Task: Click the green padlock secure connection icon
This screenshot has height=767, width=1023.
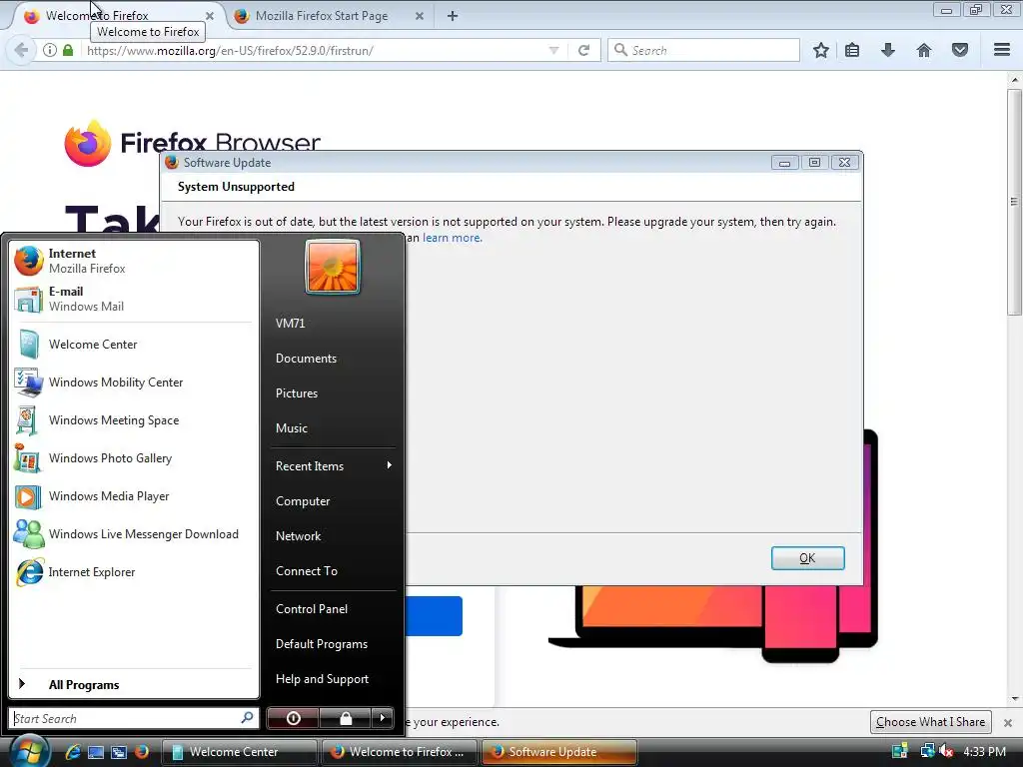Action: coord(68,50)
